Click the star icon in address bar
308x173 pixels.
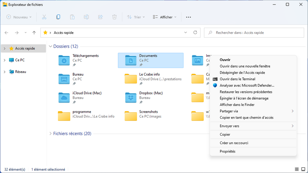tap(45, 33)
